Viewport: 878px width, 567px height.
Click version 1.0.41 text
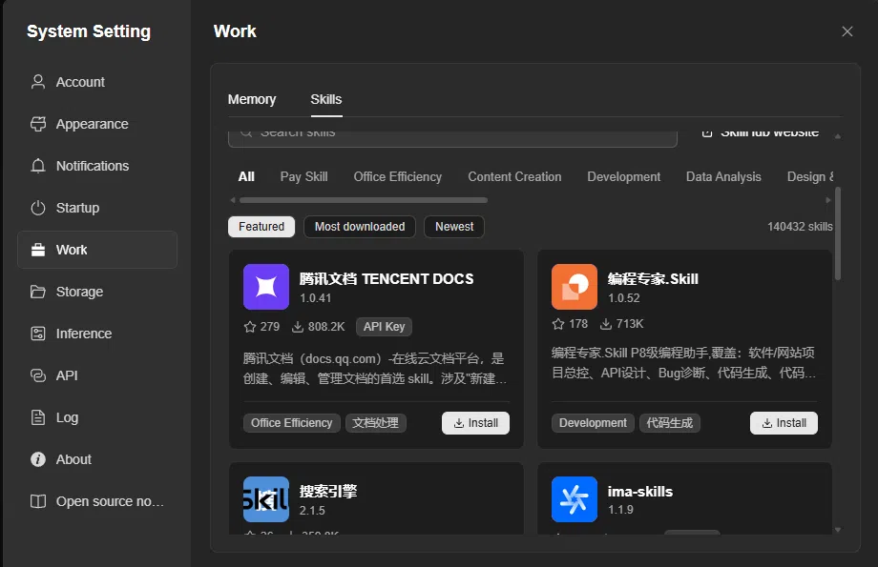(315, 298)
